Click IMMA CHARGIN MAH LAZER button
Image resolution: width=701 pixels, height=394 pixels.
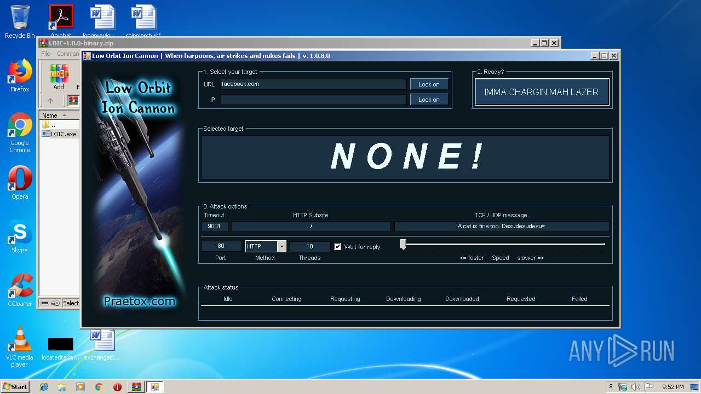coord(542,92)
